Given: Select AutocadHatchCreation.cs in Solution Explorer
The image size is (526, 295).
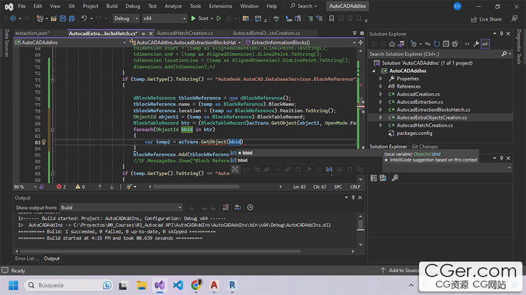Looking at the screenshot, I should pos(425,125).
